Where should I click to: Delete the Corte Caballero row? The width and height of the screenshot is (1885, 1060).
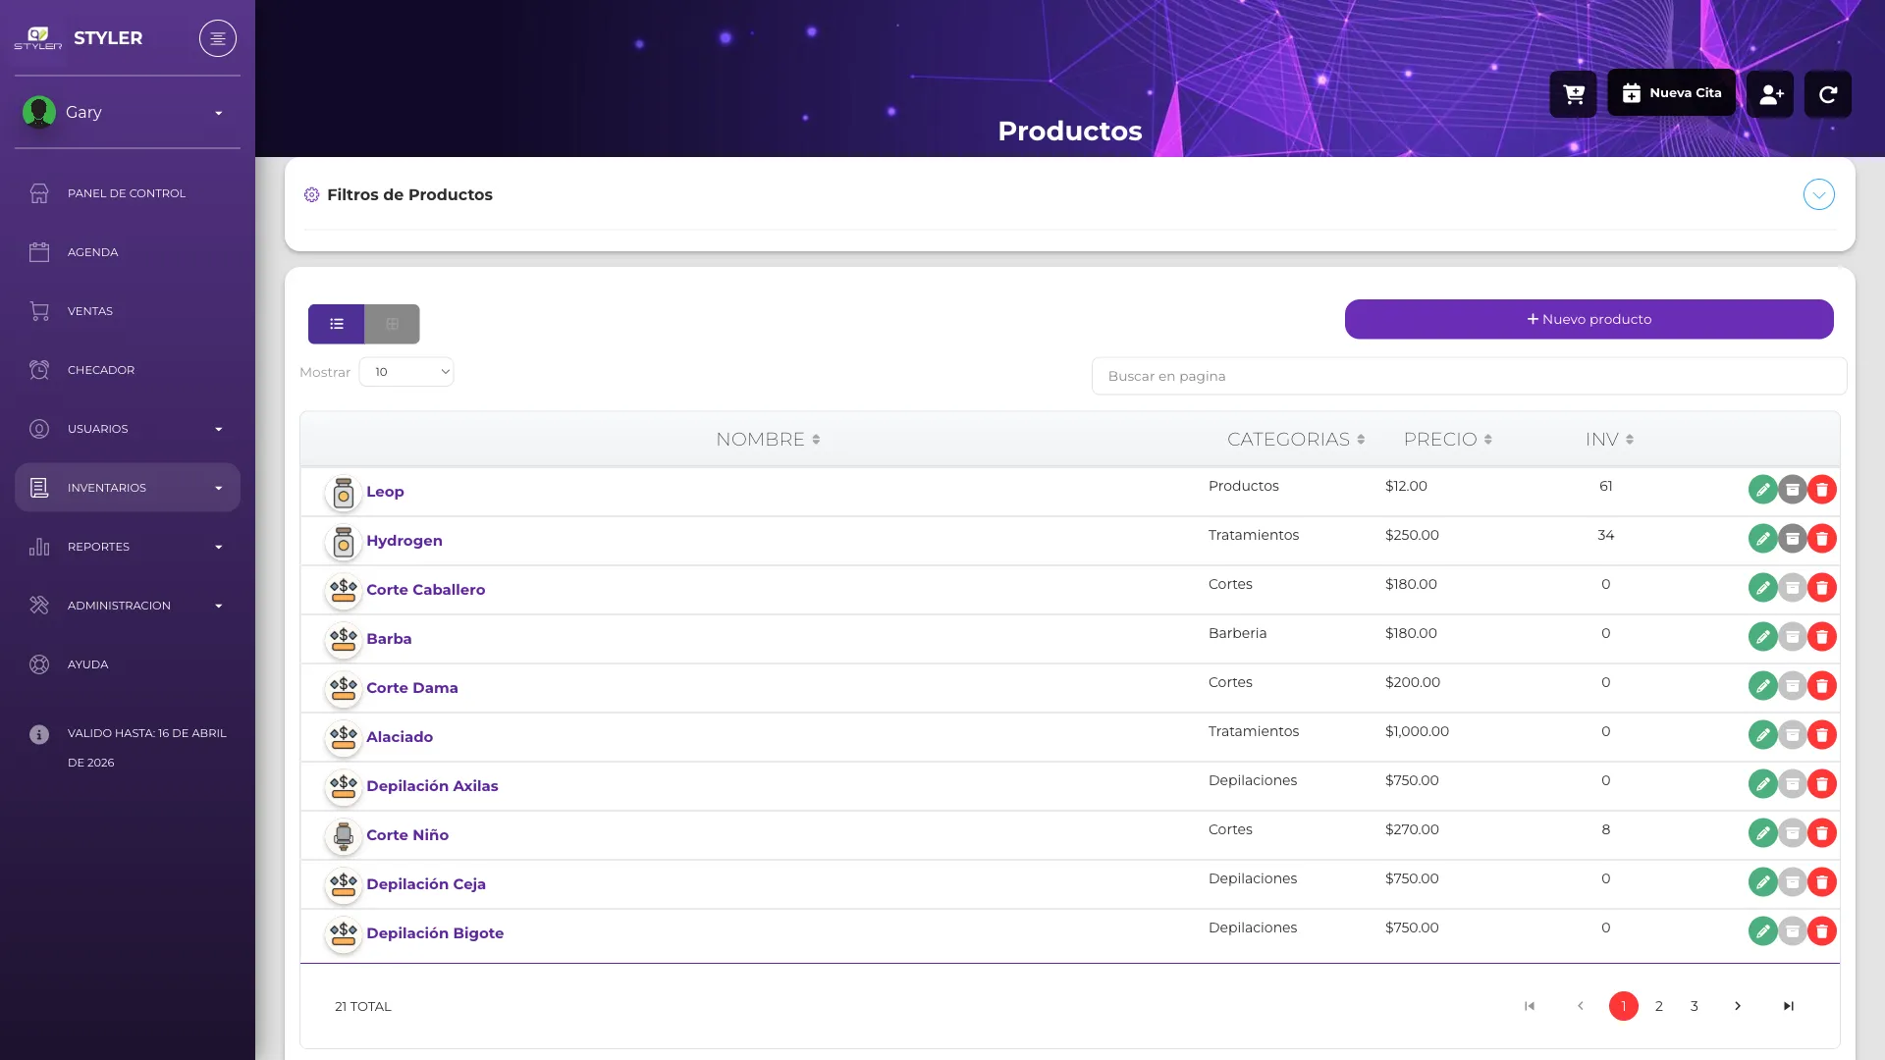(1821, 587)
